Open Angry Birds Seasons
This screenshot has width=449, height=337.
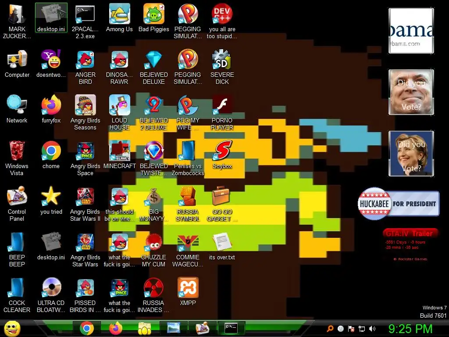(86, 113)
